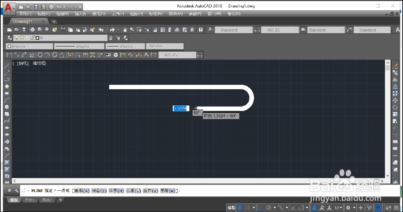Image resolution: width=403 pixels, height=212 pixels.
Task: Select the Polygon tool in draw toolbar
Action: pyautogui.click(x=7, y=86)
